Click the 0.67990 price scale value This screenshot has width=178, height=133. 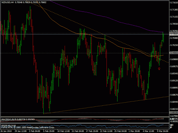pos(174,116)
